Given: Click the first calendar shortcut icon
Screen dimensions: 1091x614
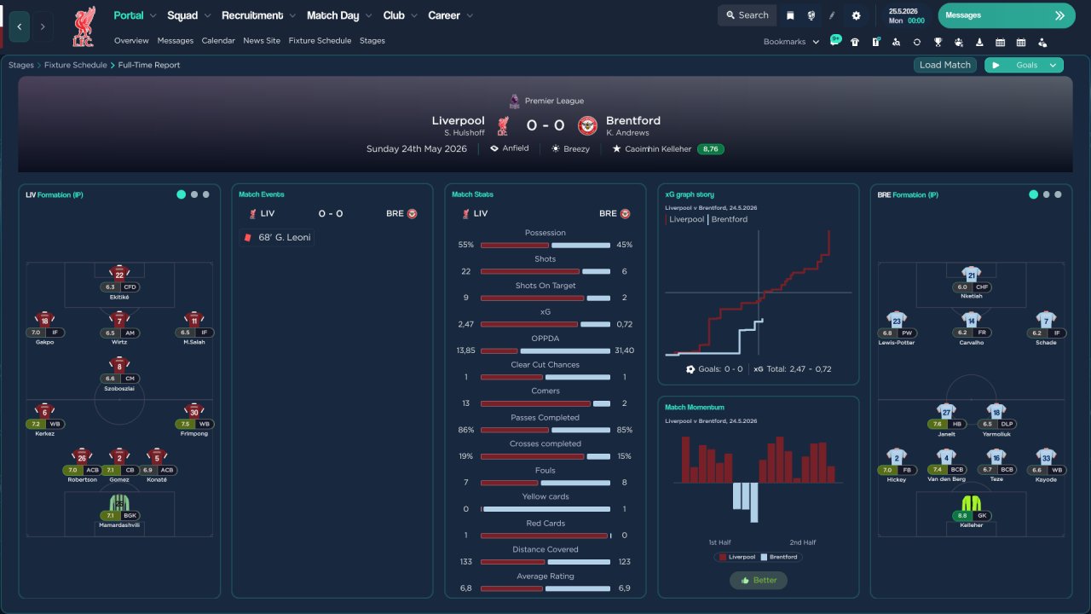Looking at the screenshot, I should coord(1000,42).
